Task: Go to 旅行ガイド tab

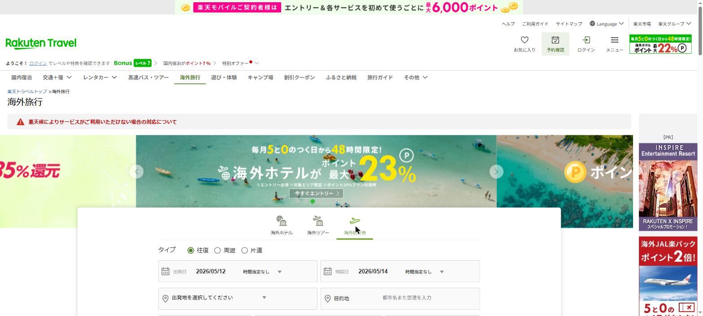Action: coord(380,78)
